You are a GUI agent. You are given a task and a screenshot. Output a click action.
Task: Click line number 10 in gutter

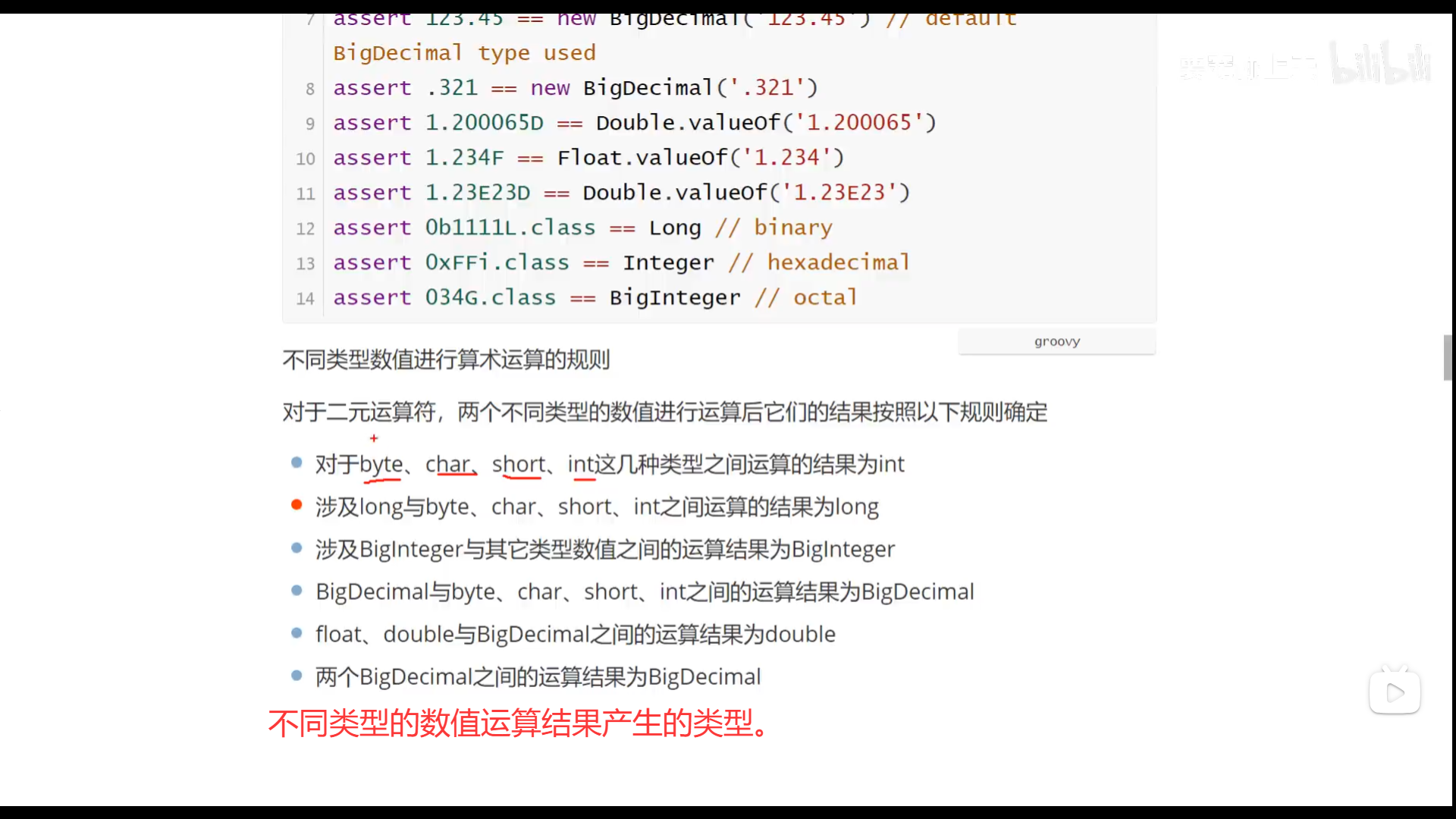tap(305, 158)
